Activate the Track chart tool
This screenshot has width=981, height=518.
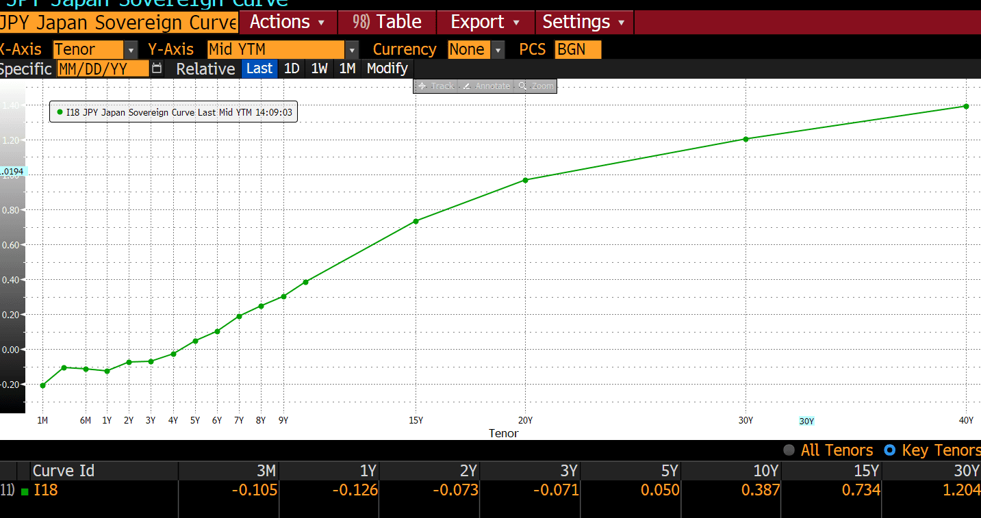coord(435,86)
